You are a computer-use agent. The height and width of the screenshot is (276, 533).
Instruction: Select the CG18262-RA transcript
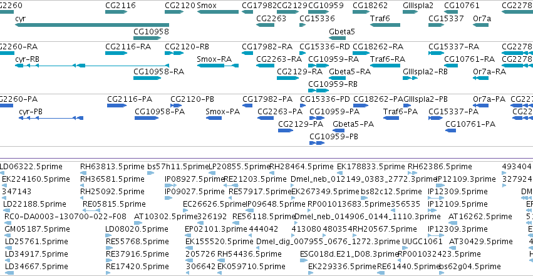point(361,53)
